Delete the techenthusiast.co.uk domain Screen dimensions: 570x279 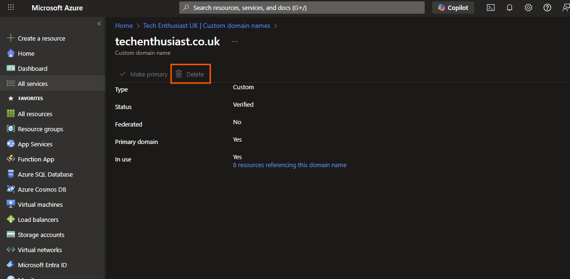point(190,74)
